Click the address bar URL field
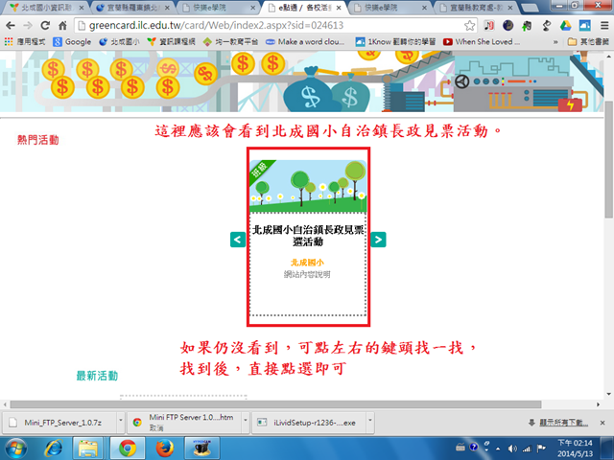 [288, 25]
